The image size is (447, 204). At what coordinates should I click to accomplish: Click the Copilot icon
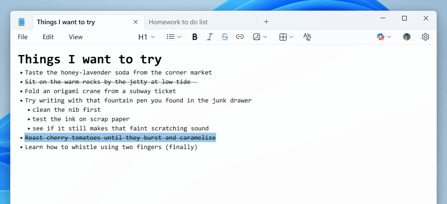[x=383, y=37]
